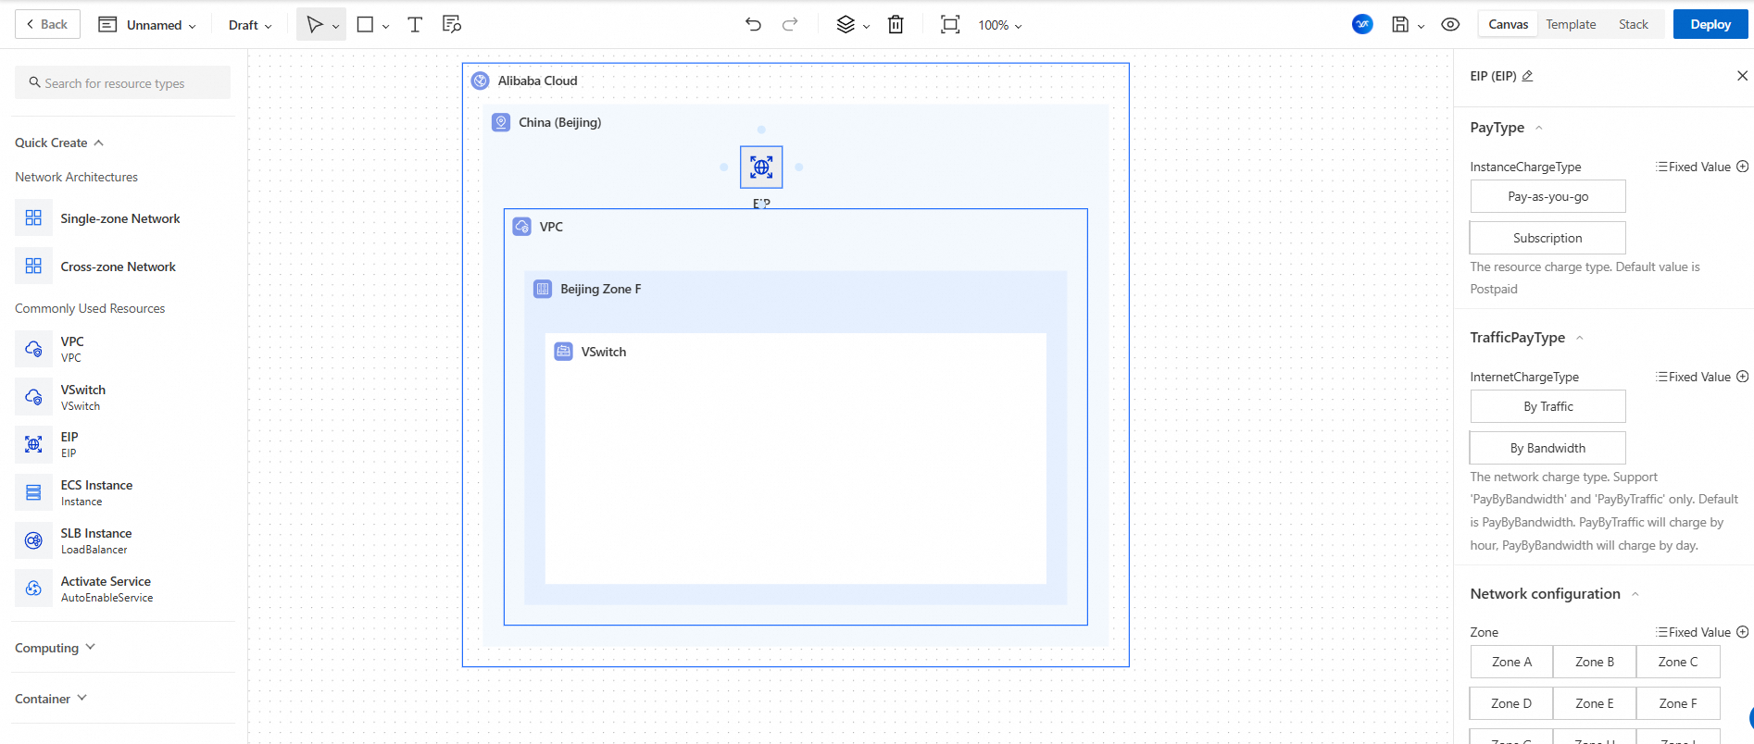Click the blue assistant icon in toolbar
This screenshot has height=744, width=1754.
pyautogui.click(x=1362, y=25)
